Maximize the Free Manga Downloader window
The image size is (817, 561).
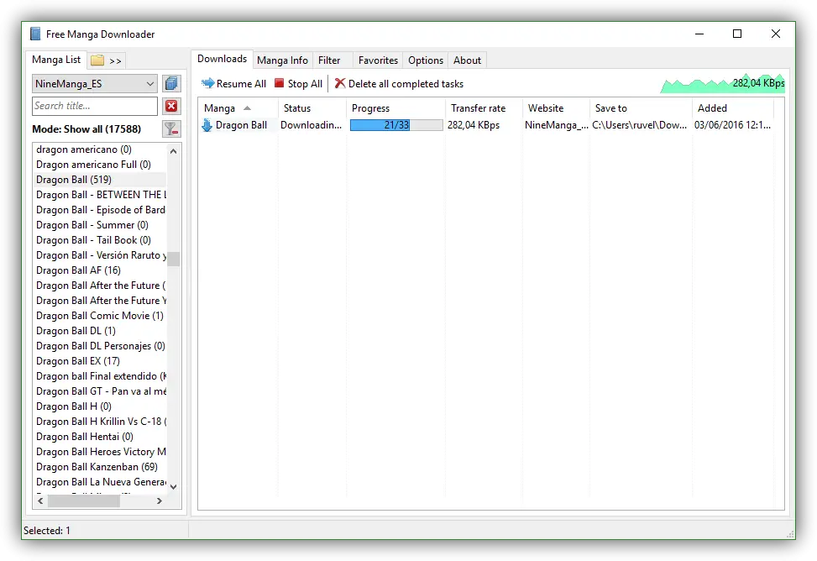coord(736,34)
